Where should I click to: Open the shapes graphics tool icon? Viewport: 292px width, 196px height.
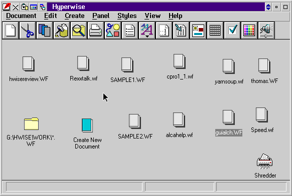click(113, 30)
